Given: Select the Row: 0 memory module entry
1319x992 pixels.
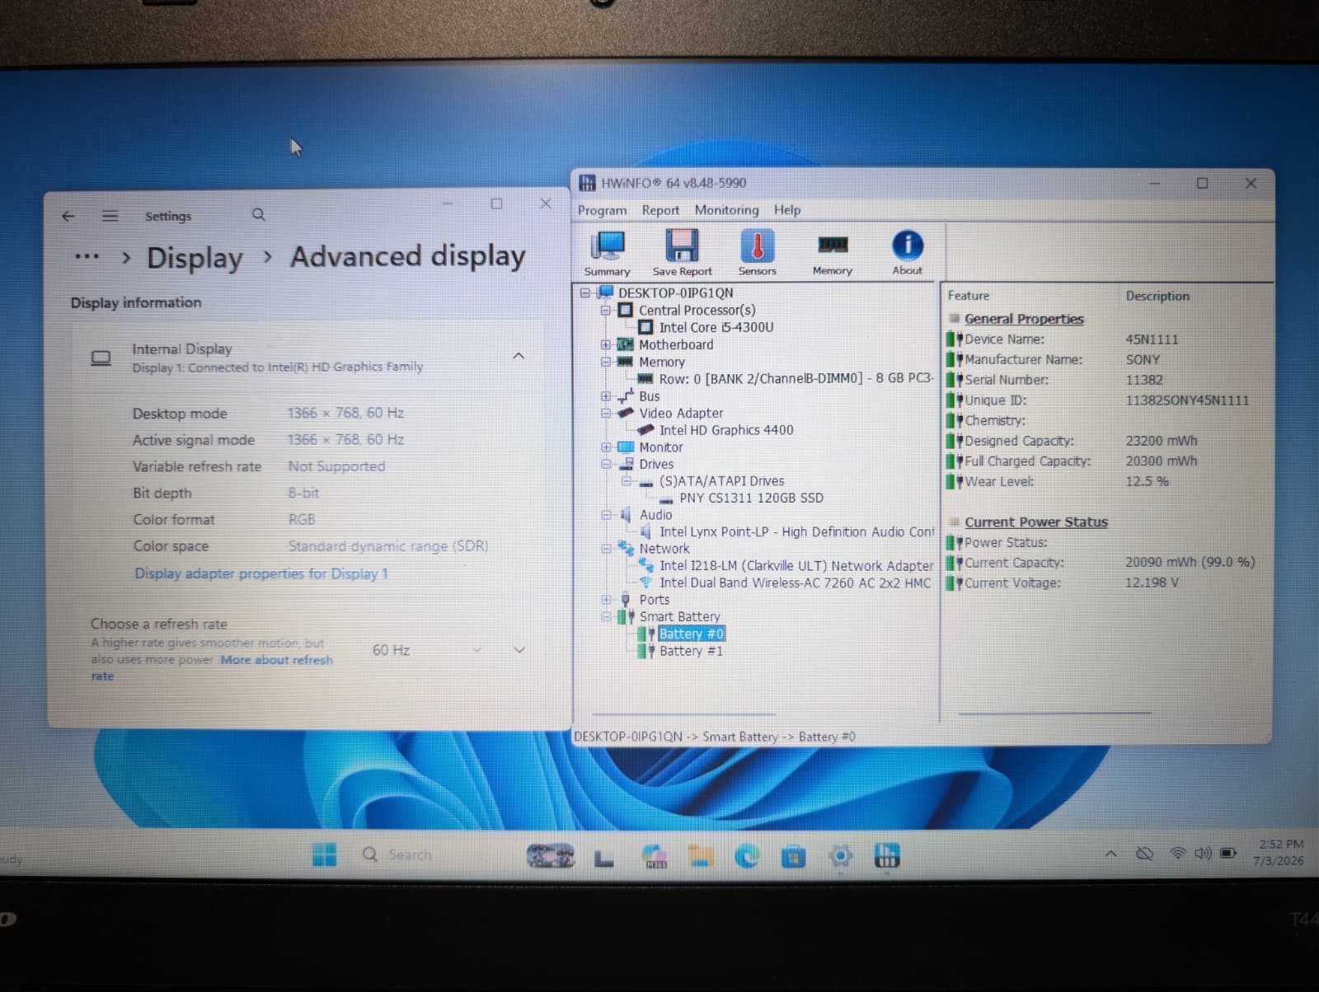Looking at the screenshot, I should click(x=796, y=378).
